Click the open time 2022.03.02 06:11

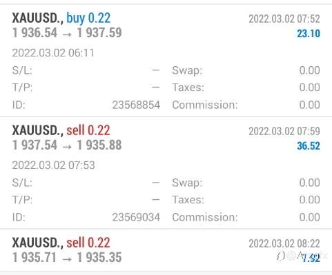coord(53,53)
